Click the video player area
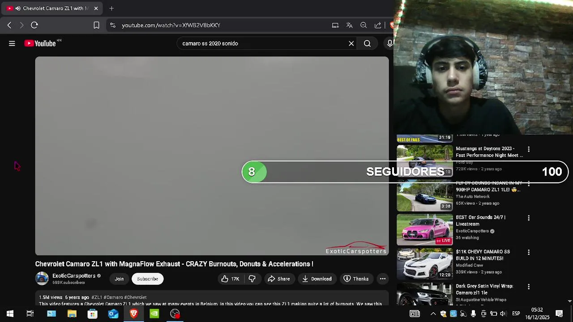 pyautogui.click(x=212, y=156)
